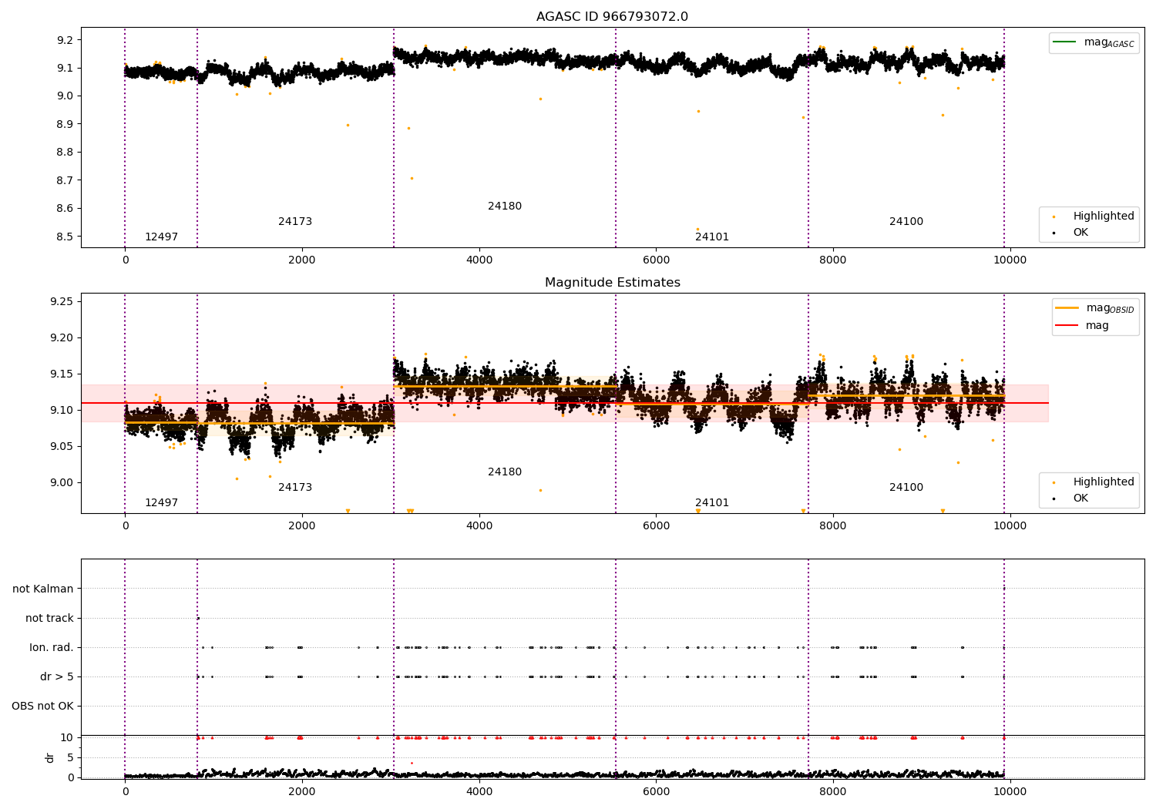Screen dimensions: 1156x809
Task: Click the 9.2 y-tick in top plot
Action: coord(66,40)
